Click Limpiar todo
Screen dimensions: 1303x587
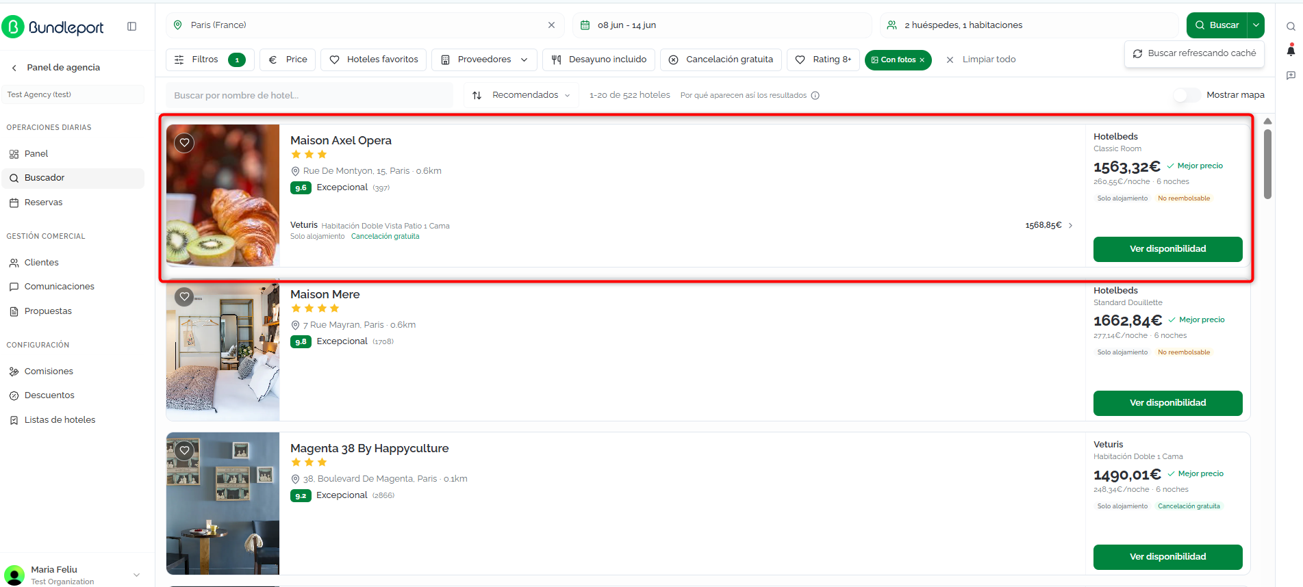[x=981, y=60]
